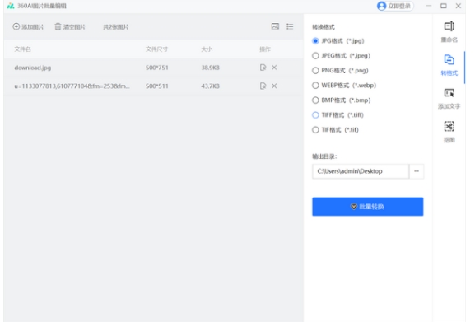Maximize the application window
Image resolution: width=475 pixels, height=322 pixels.
pos(444,6)
